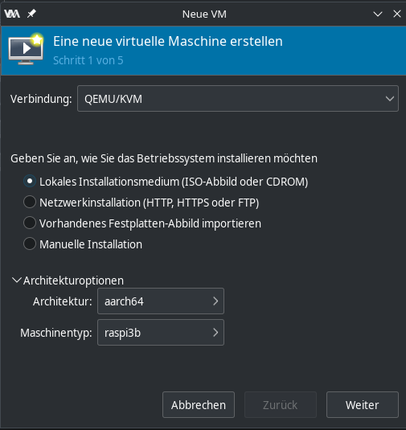Minimize the Neue VM window
The image size is (406, 430).
(378, 14)
